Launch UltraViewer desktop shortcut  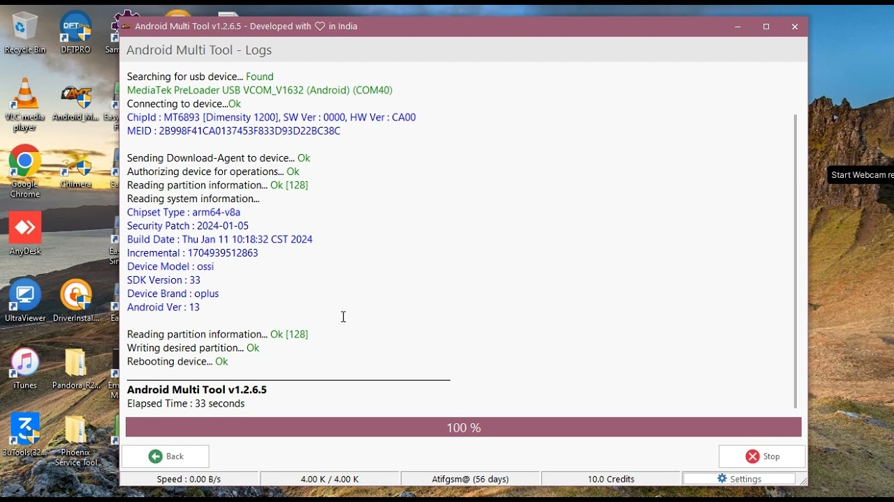point(25,301)
